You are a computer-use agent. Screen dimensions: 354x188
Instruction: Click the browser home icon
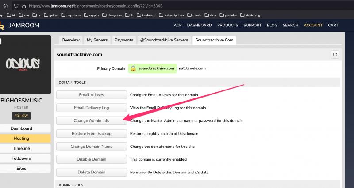[x=5, y=6]
